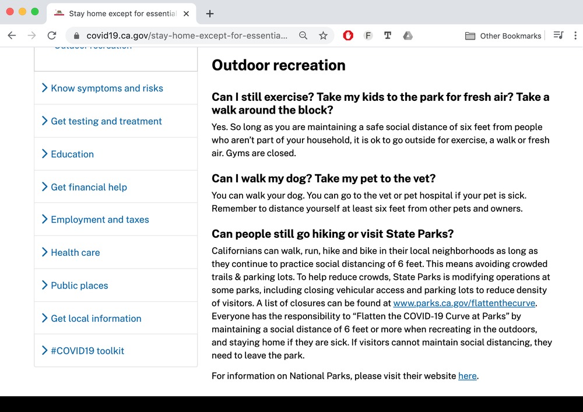This screenshot has height=412, width=583.
Task: Open the media control playlist icon
Action: coord(558,36)
